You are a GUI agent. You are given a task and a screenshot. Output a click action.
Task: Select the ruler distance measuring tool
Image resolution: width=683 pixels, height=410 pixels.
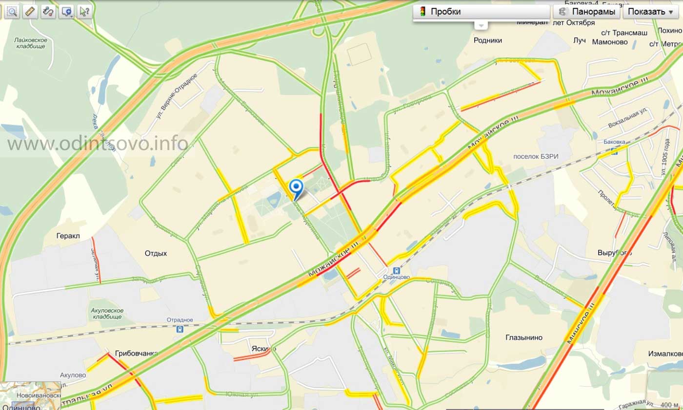[x=30, y=12]
